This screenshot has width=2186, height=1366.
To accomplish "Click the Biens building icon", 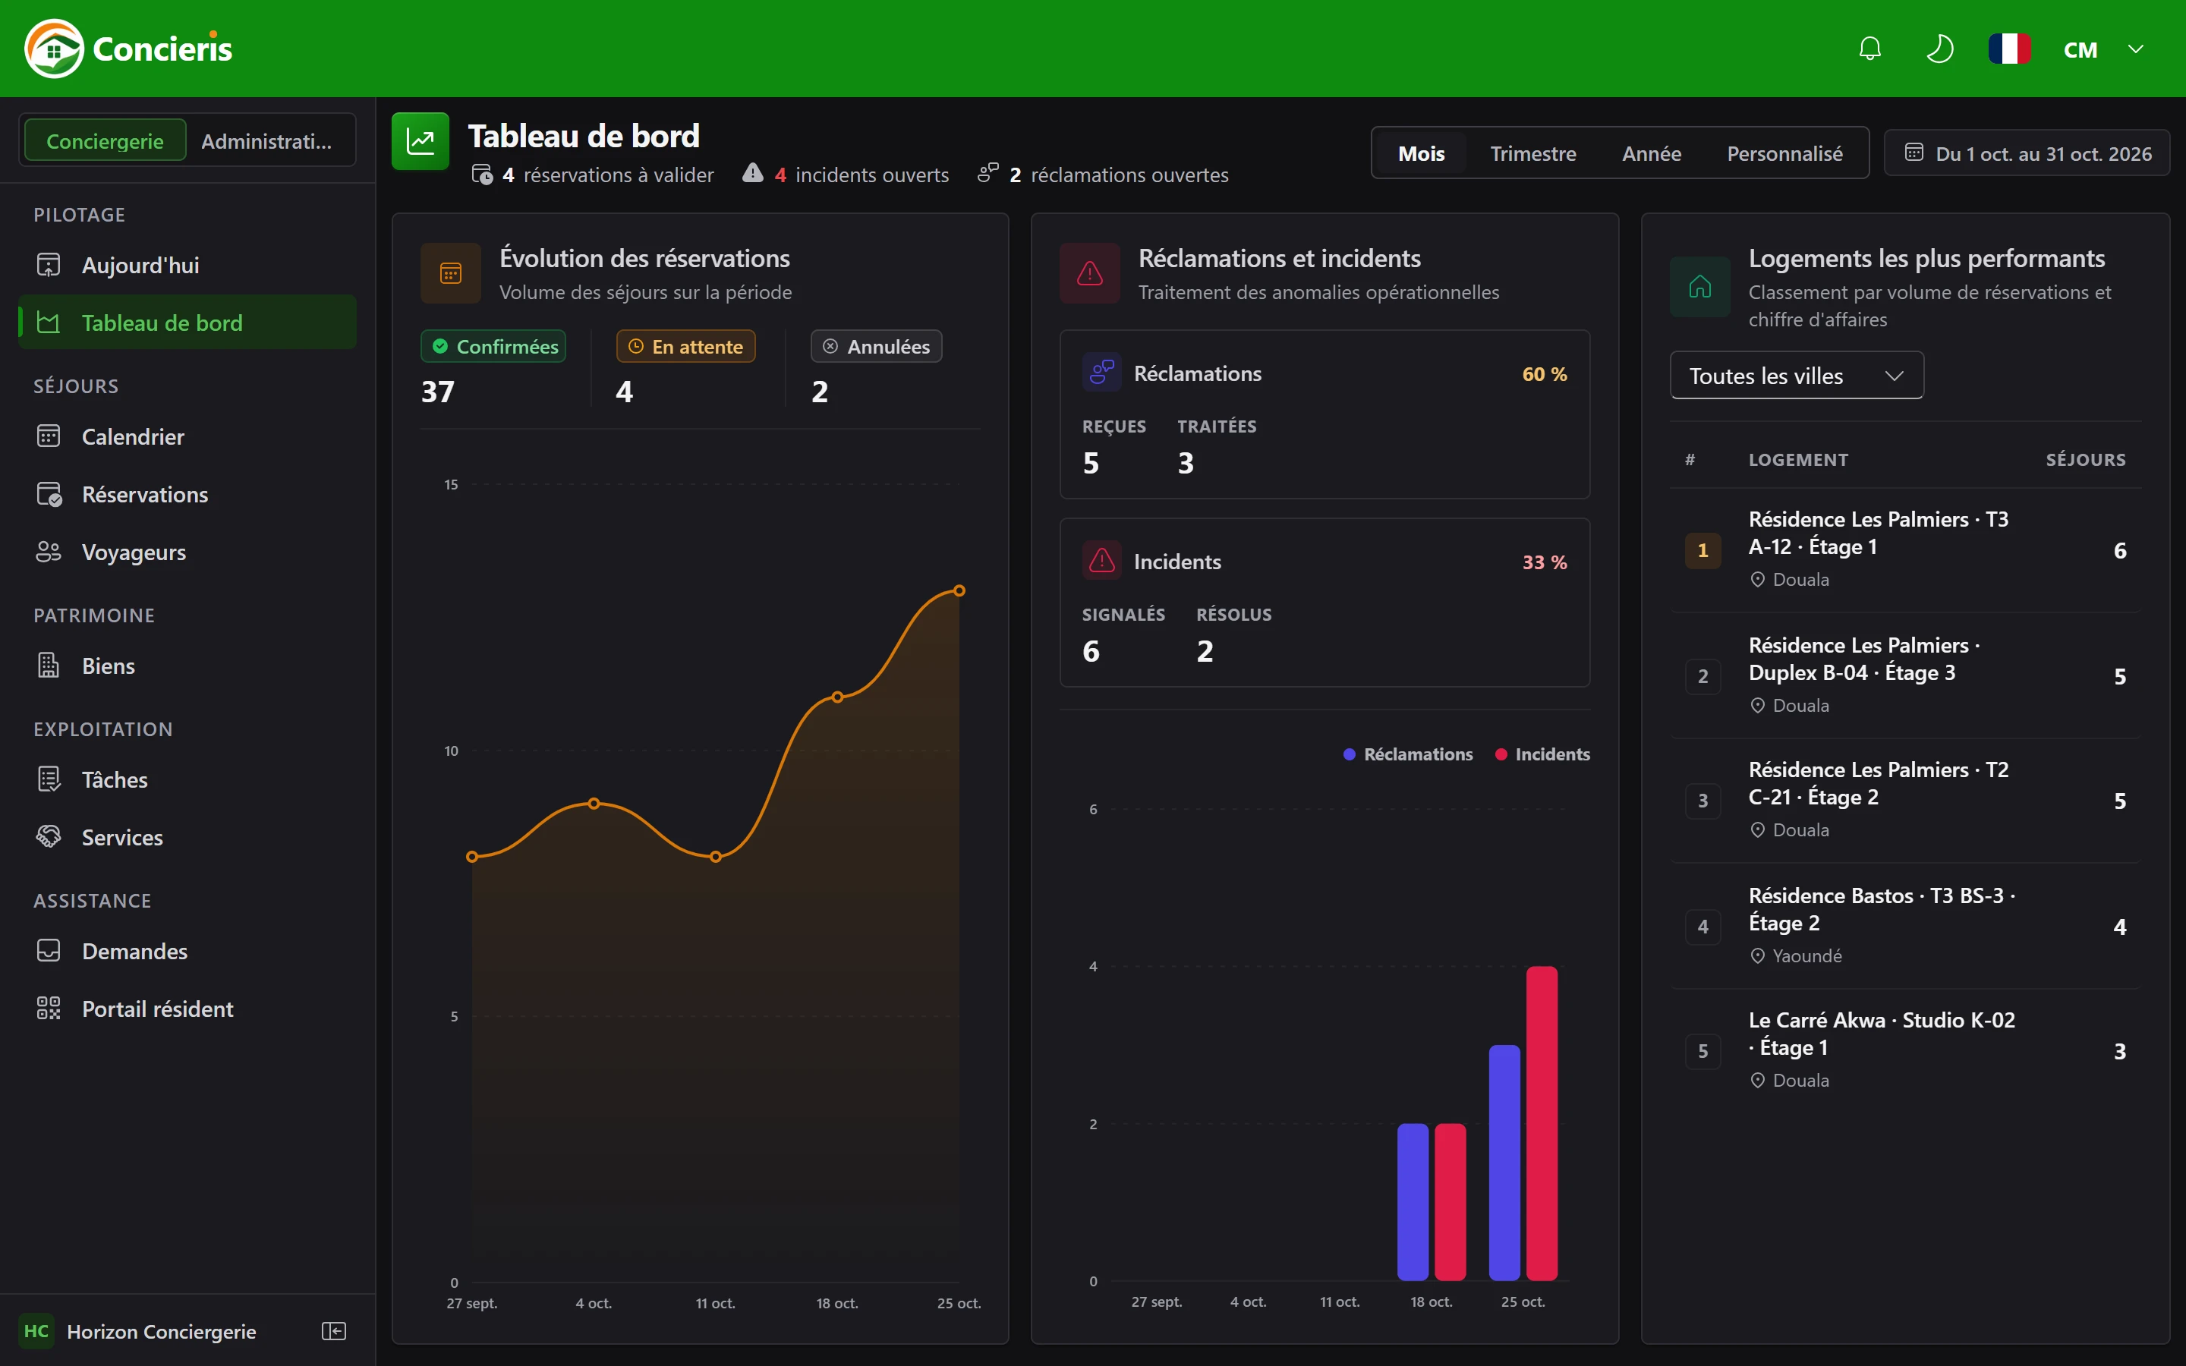I will click(x=49, y=666).
